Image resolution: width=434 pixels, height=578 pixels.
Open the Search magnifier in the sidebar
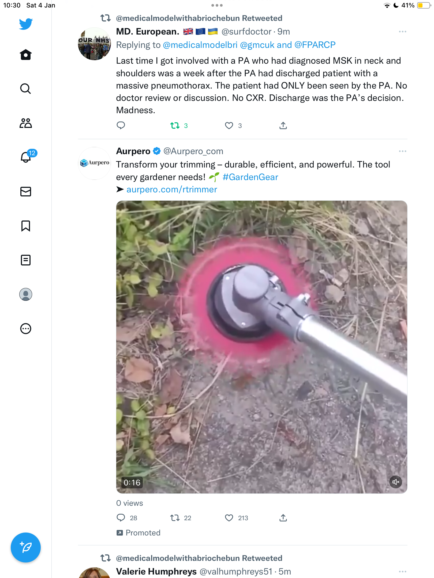click(x=26, y=89)
